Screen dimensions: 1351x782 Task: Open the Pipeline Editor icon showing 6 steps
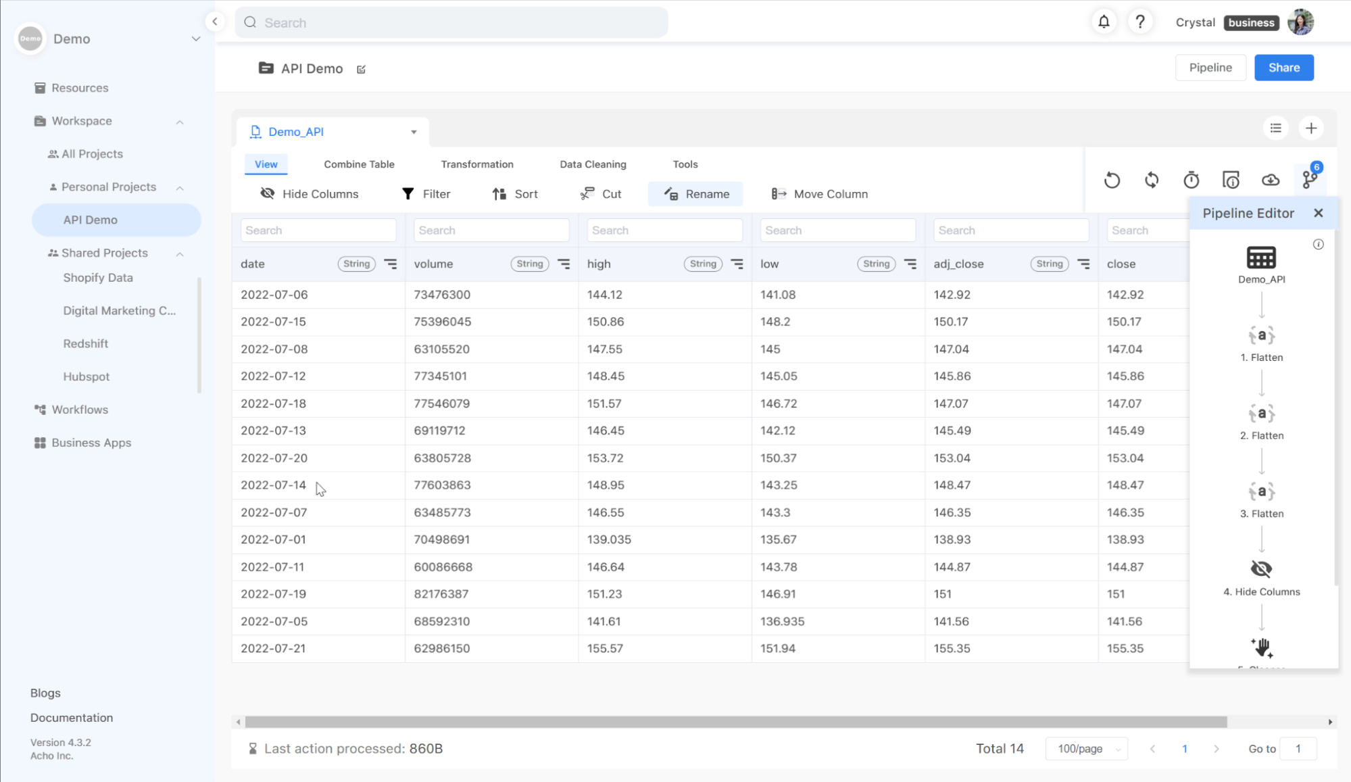click(1310, 180)
